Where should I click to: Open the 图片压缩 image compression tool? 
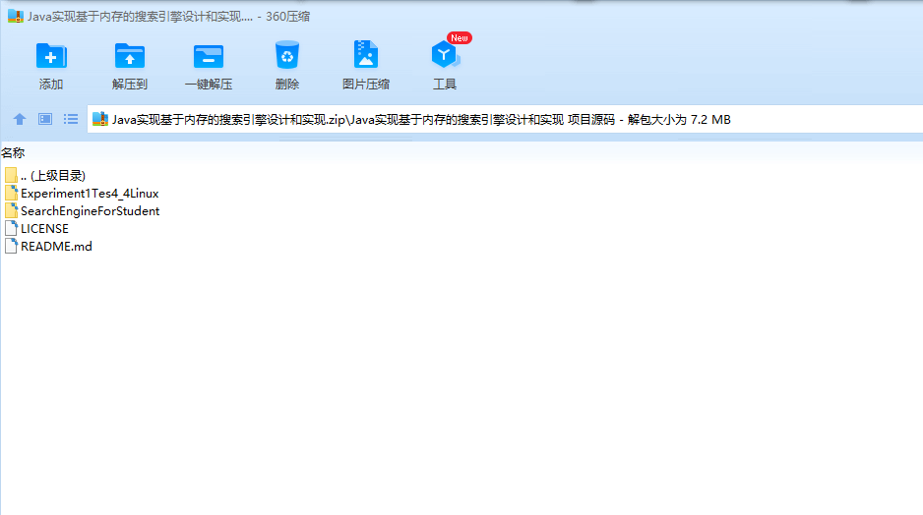(x=365, y=55)
